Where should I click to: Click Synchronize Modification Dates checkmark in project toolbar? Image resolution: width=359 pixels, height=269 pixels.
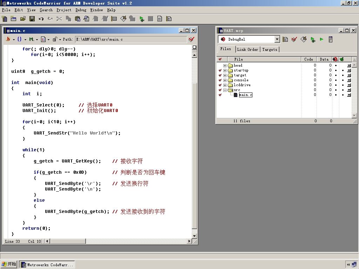pyautogui.click(x=294, y=39)
